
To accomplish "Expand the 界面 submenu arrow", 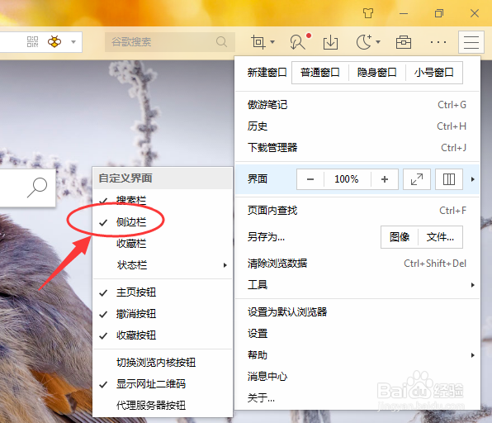I will [x=472, y=179].
